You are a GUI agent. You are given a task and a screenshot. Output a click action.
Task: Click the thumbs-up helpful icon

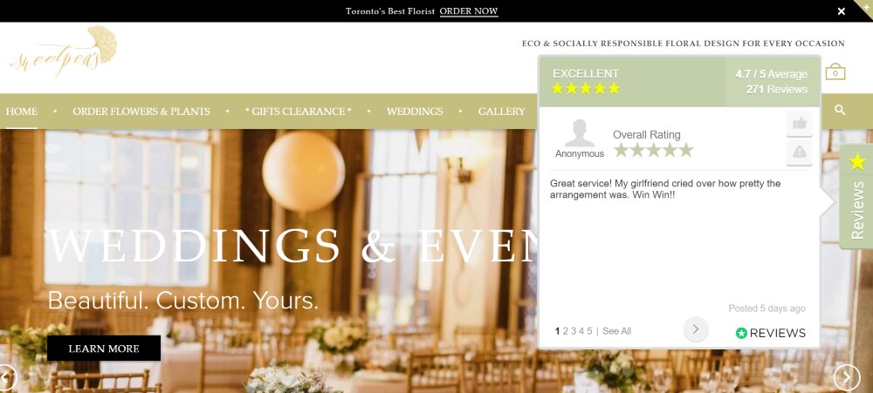[x=800, y=124]
